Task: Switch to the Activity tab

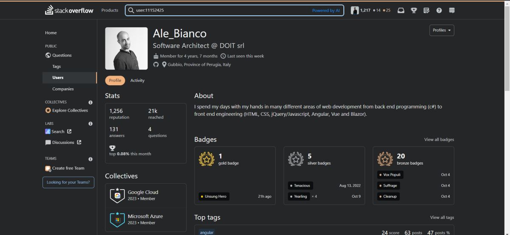Action: coord(137,81)
